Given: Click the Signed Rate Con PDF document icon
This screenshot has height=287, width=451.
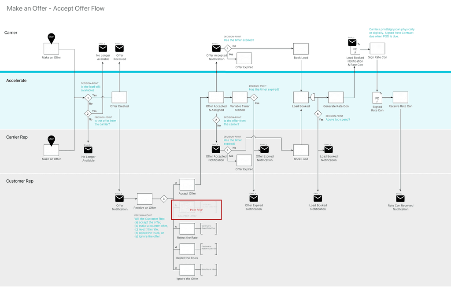Looking at the screenshot, I should (377, 98).
